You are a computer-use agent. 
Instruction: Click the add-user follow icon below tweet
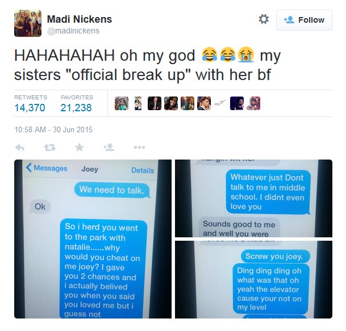(x=109, y=147)
